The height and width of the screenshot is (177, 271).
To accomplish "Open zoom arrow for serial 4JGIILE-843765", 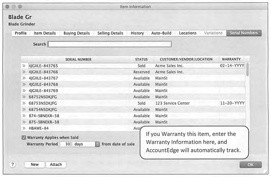I will 24,66.
